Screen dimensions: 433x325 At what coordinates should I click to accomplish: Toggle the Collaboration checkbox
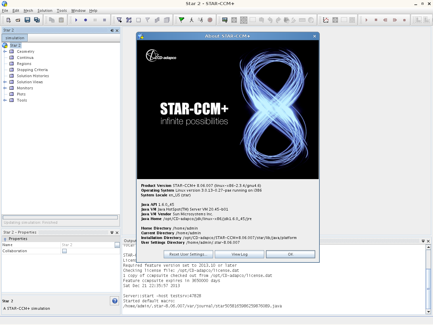(64, 251)
